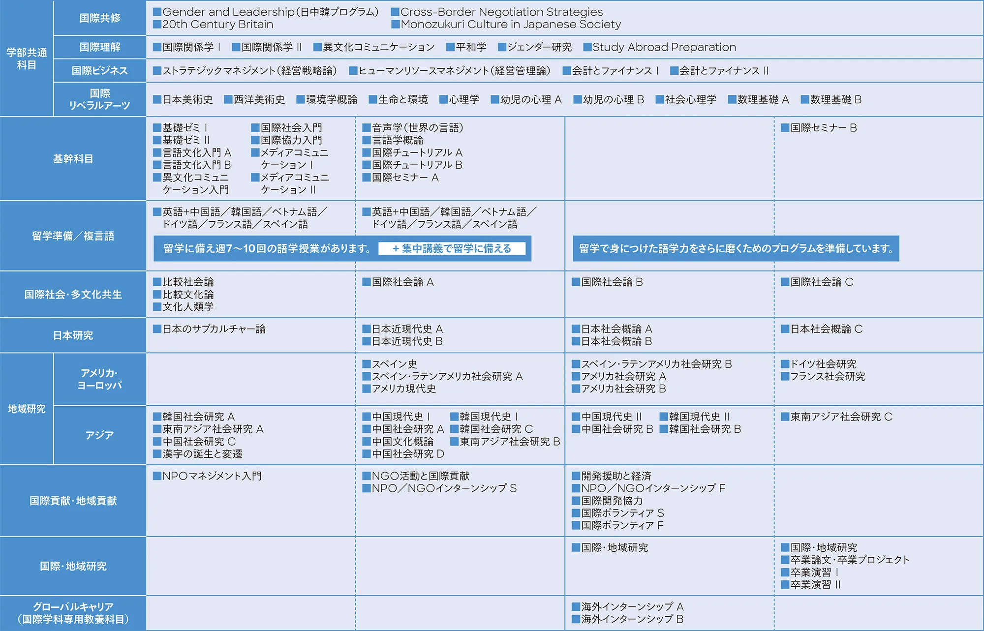The image size is (984, 631).
Task: Click the ドイツ社会研究 course
Action: [x=819, y=364]
